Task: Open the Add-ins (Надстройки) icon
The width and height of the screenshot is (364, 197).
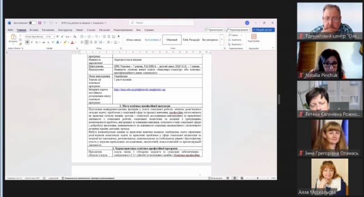Action: tap(253, 37)
